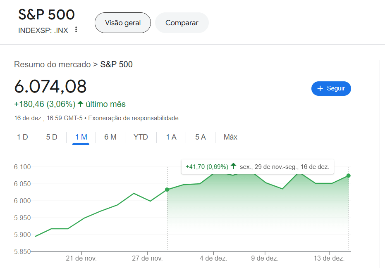Click the Resumo do mercado breadcrumb
The height and width of the screenshot is (268, 385).
pos(52,64)
